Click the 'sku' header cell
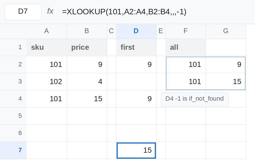255x167 pixels. 47,47
